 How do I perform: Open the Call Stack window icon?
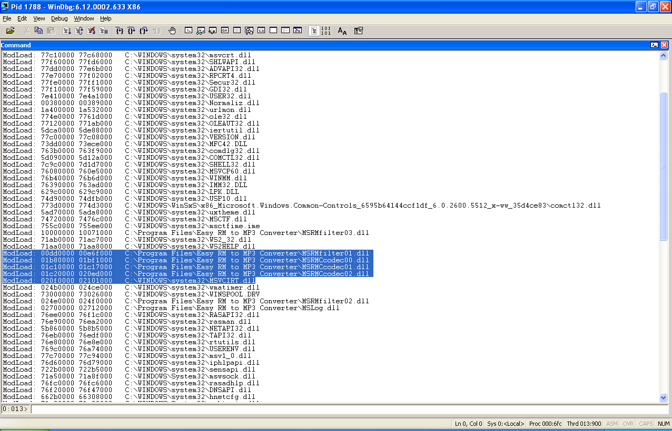click(x=249, y=31)
